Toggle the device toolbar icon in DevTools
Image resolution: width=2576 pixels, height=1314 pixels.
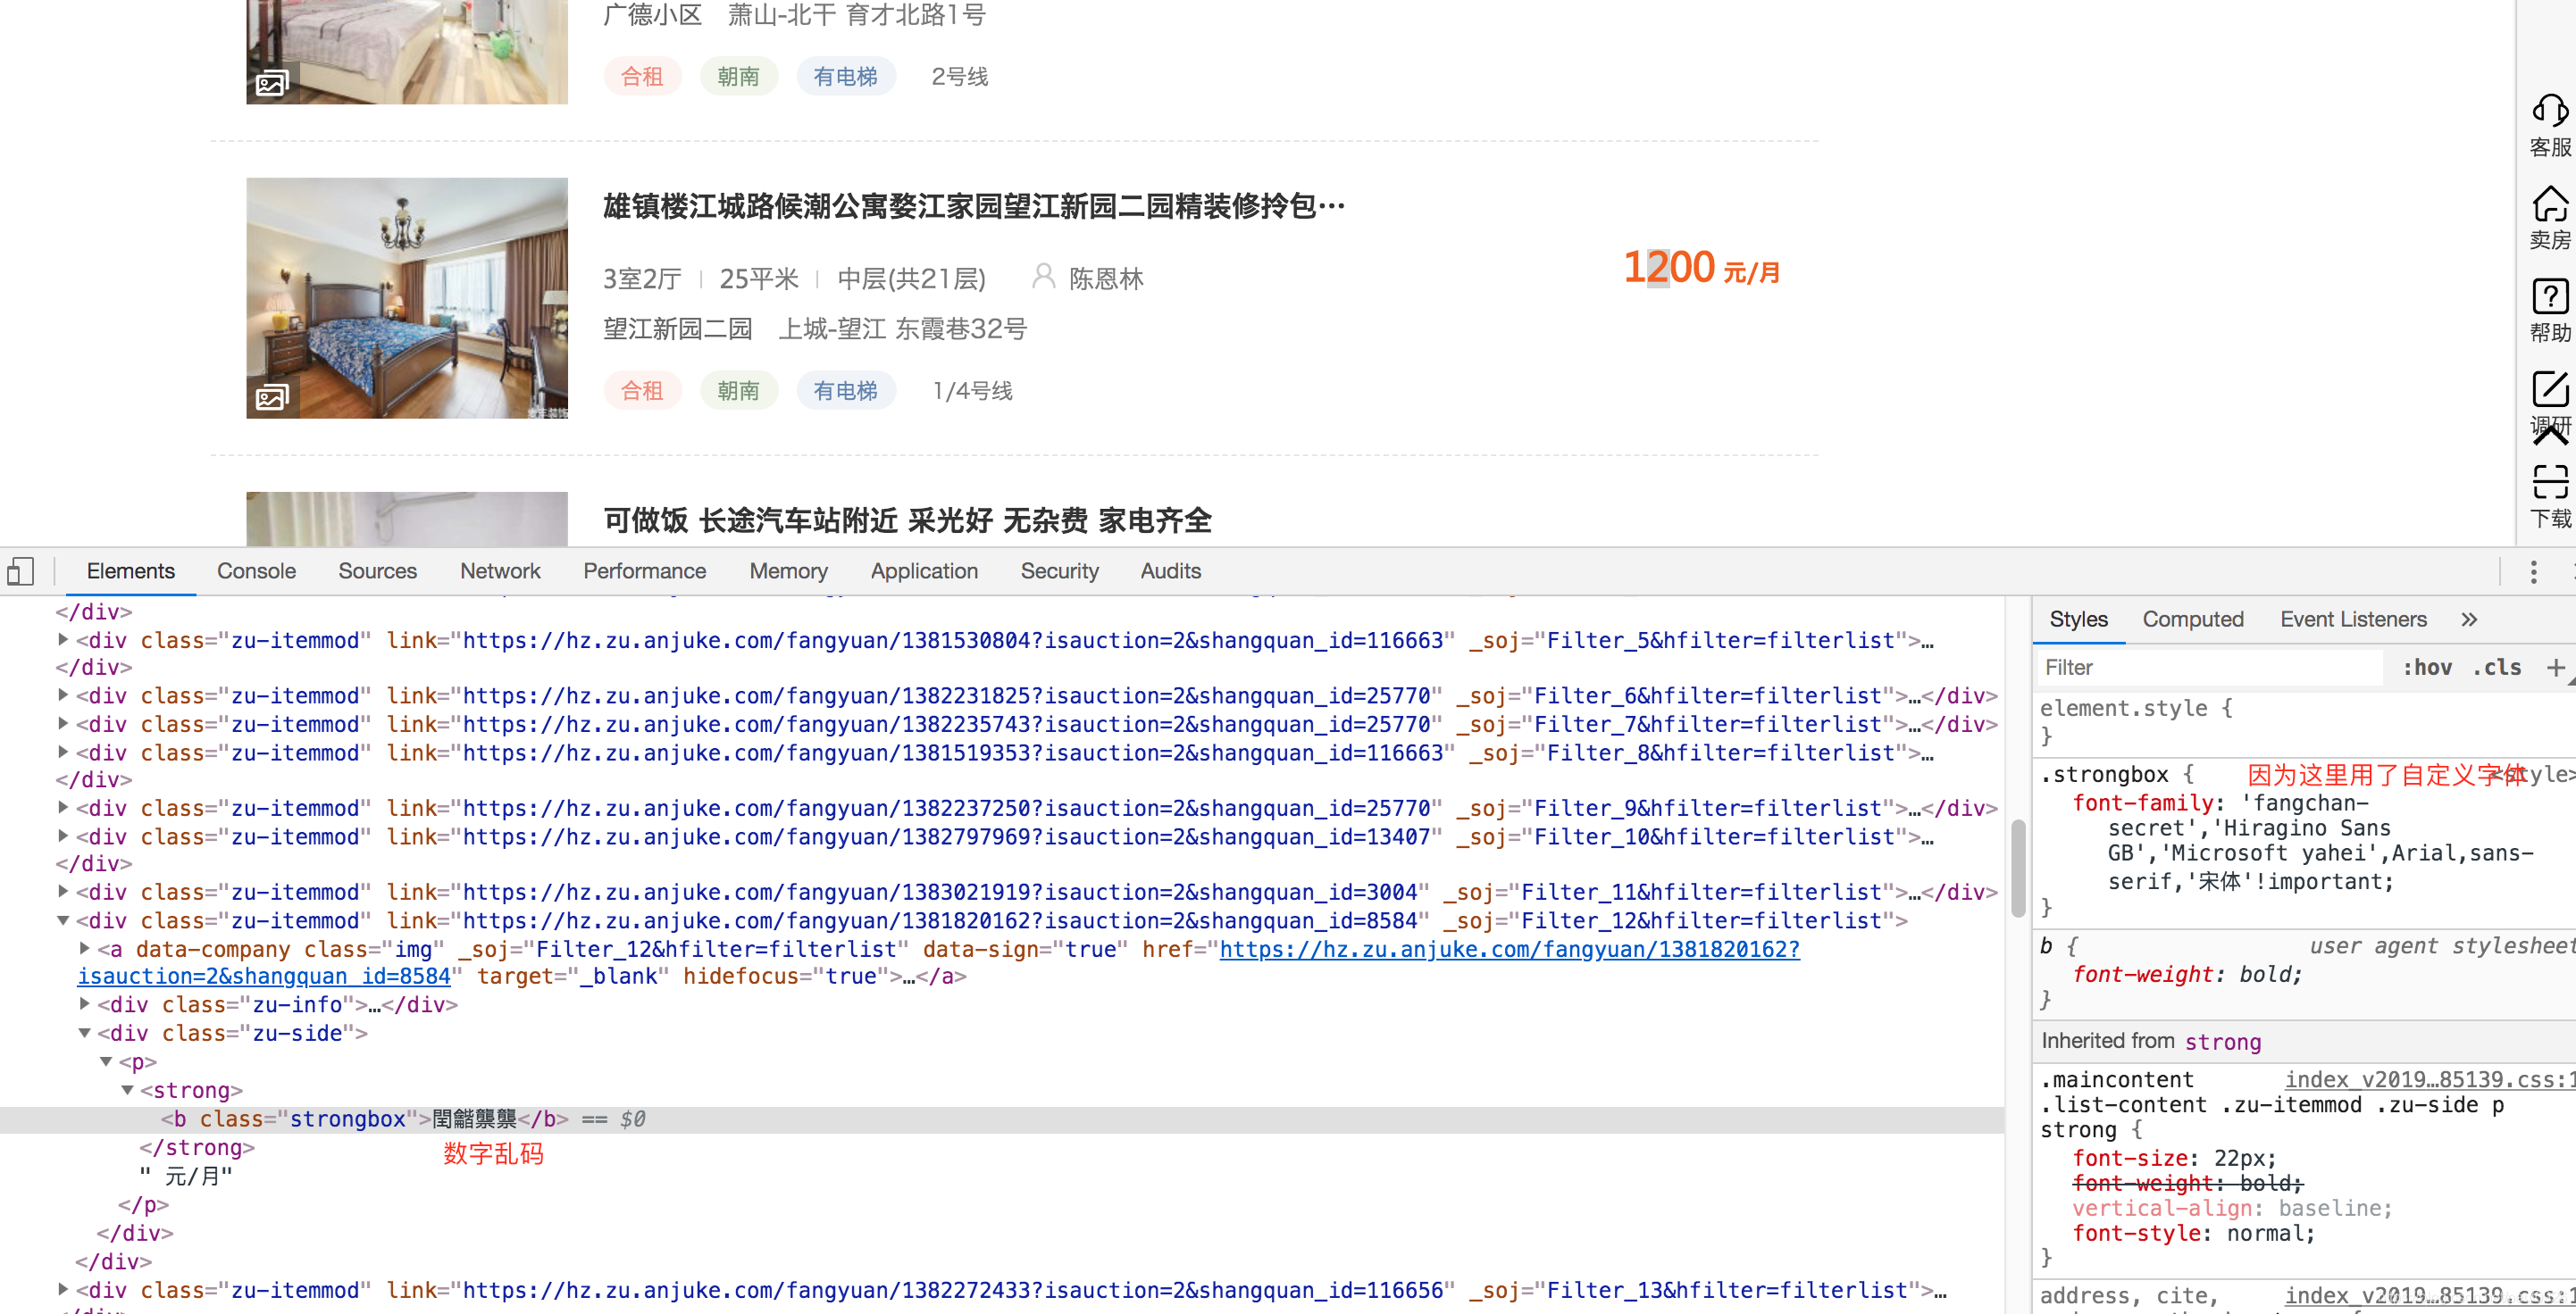[x=21, y=571]
